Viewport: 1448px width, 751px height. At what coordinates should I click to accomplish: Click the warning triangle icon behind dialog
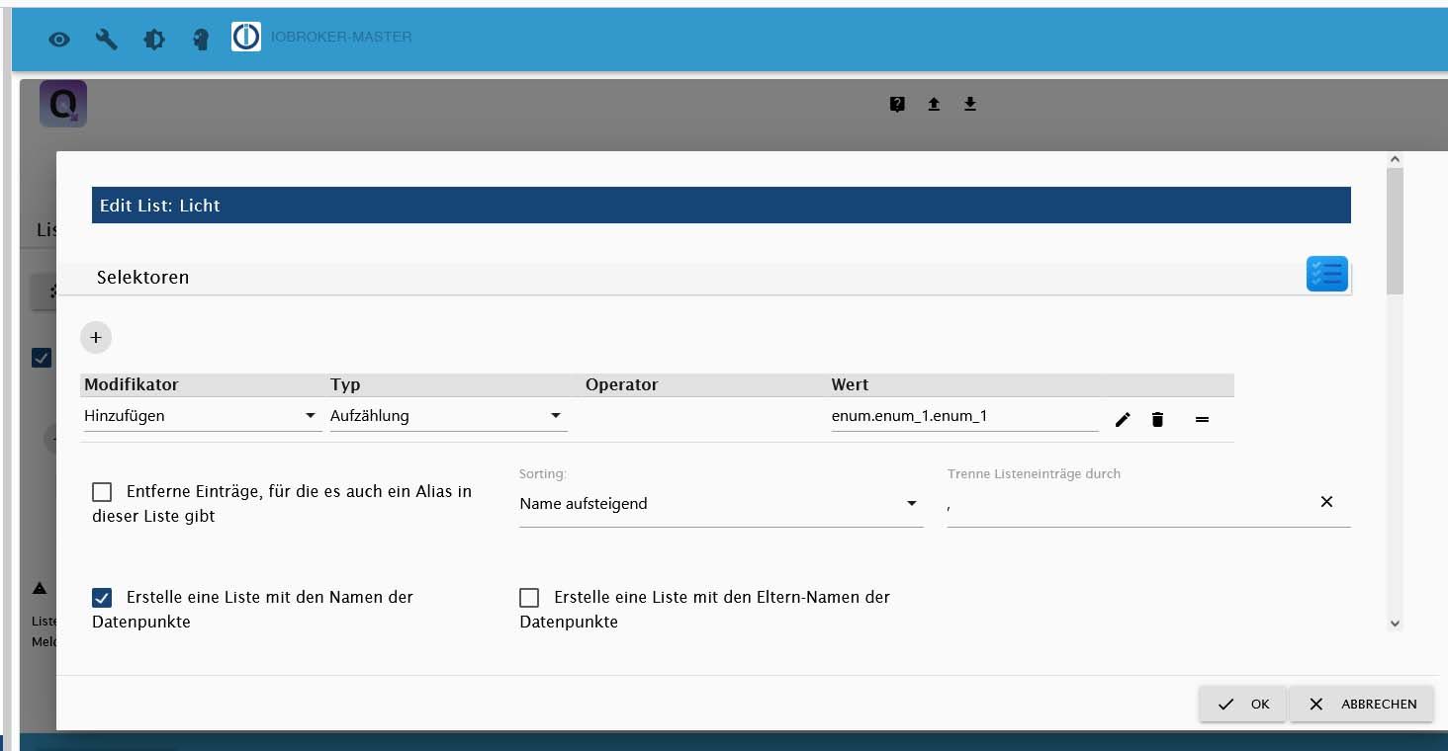pyautogui.click(x=40, y=589)
